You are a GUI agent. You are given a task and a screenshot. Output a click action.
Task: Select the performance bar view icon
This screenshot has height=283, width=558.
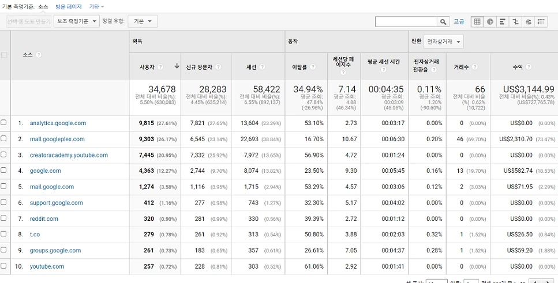point(503,22)
